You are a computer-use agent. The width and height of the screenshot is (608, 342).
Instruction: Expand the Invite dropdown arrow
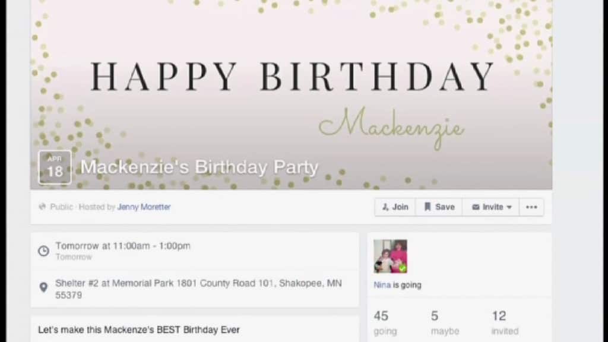pos(509,207)
